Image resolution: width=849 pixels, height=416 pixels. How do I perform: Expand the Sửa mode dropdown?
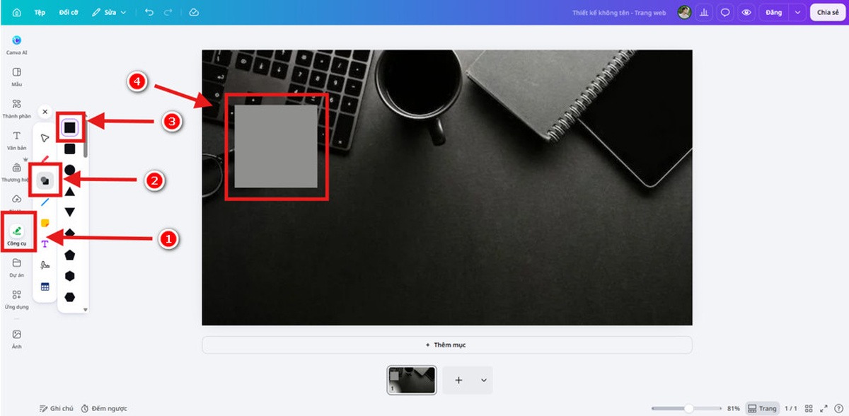110,13
